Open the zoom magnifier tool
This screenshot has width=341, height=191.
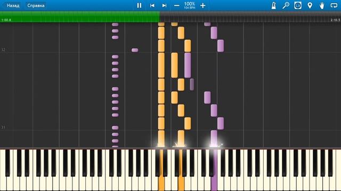286,5
